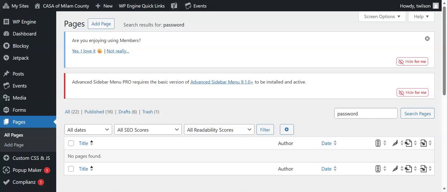The width and height of the screenshot is (447, 192).
Task: Dismiss the Members notice with X icon
Action: tap(427, 38)
